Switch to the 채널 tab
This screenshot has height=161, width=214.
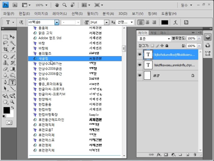click(x=153, y=32)
